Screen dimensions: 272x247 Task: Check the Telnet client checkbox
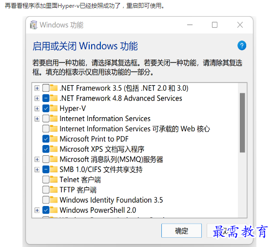pyautogui.click(x=46, y=180)
